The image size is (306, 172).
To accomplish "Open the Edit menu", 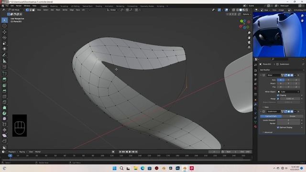I will coord(12,6).
